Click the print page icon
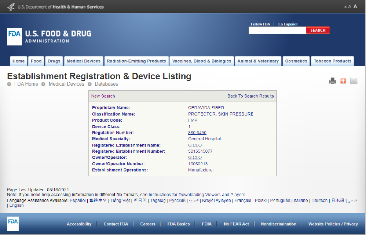This screenshot has width=366, height=235. pos(332,81)
